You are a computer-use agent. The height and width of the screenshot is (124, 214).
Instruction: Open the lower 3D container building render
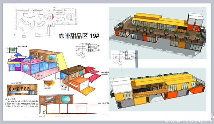pyautogui.click(x=157, y=89)
